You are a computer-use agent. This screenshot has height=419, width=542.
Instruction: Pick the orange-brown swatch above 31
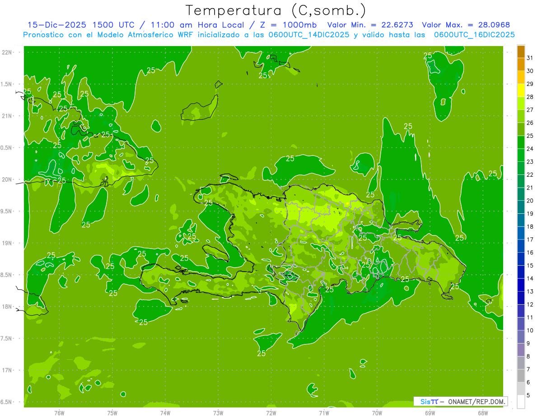pos(521,52)
